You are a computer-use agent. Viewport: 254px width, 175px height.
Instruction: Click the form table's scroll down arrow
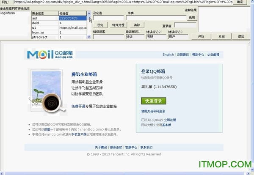(x=89, y=37)
